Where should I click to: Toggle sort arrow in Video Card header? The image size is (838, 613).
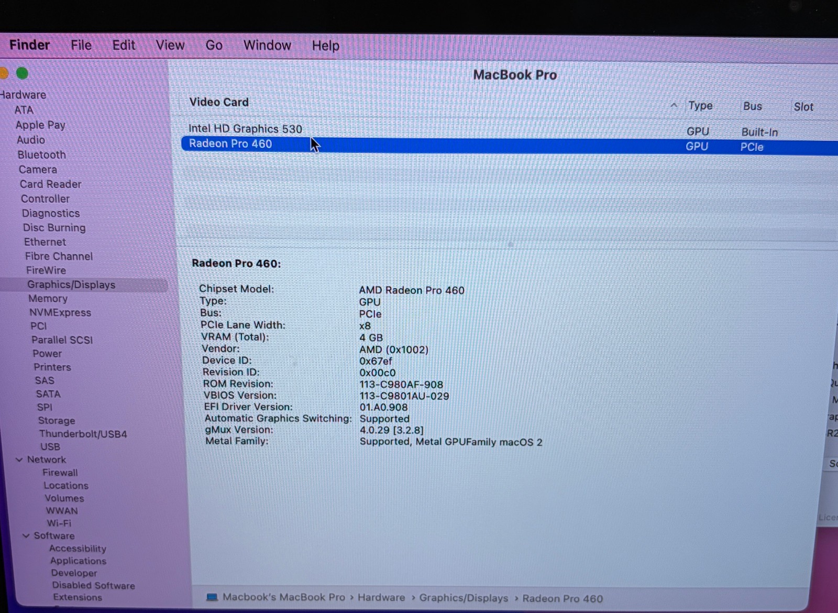674,105
